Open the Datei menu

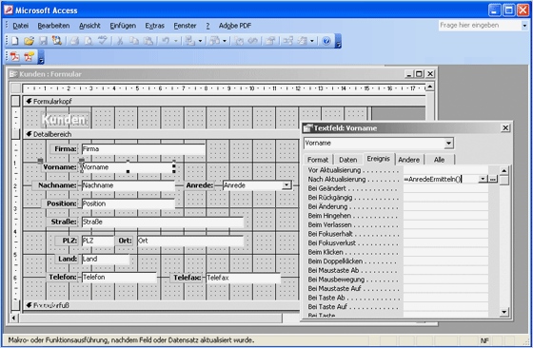click(x=21, y=26)
